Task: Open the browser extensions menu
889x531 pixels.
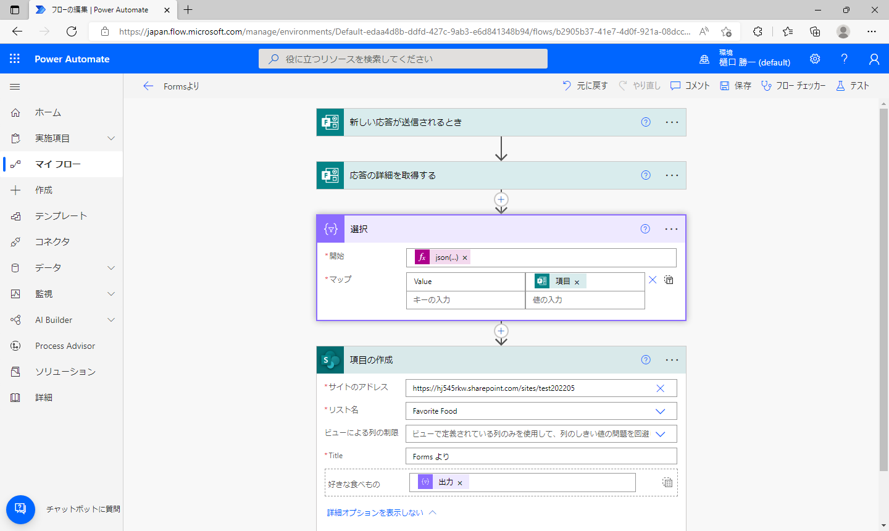Action: (758, 31)
